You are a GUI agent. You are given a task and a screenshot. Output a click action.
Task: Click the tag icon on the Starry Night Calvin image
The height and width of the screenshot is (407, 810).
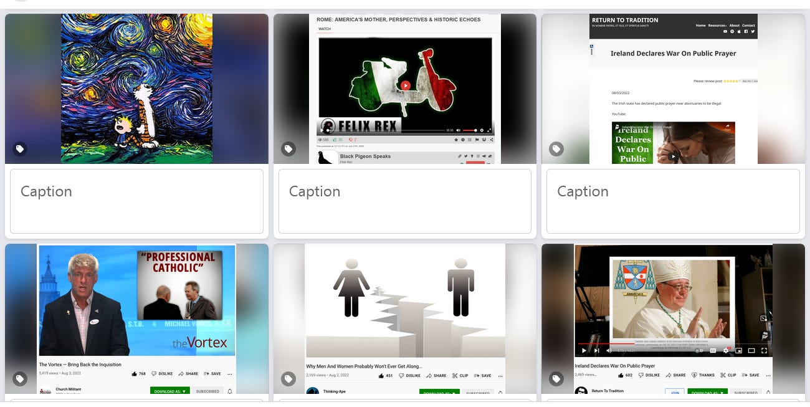click(20, 149)
